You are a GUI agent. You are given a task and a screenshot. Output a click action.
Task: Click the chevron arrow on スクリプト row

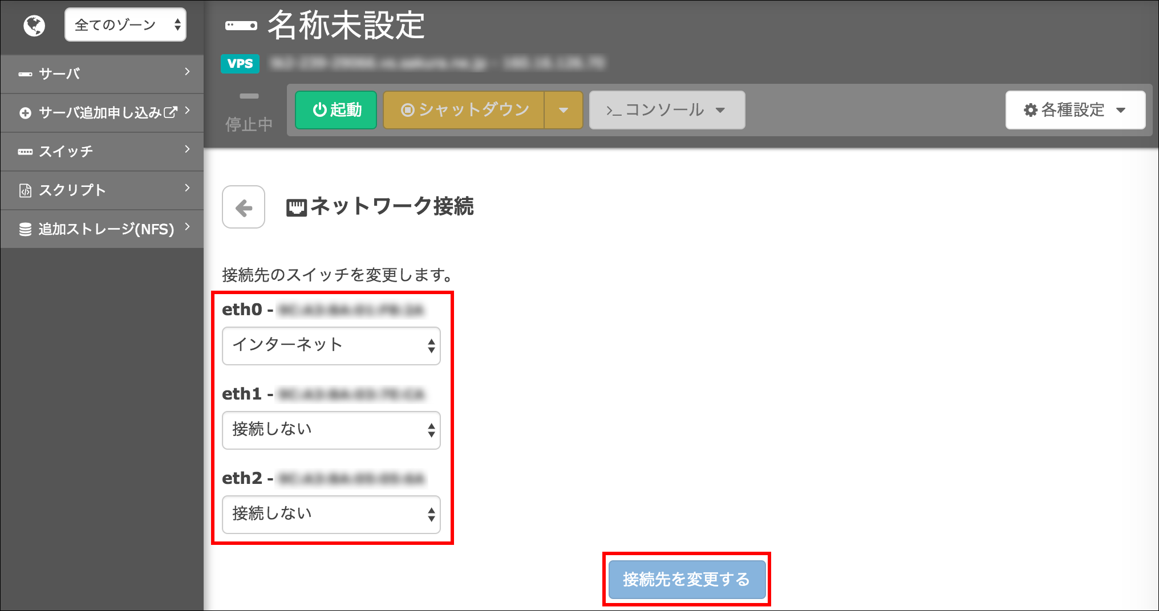(187, 188)
